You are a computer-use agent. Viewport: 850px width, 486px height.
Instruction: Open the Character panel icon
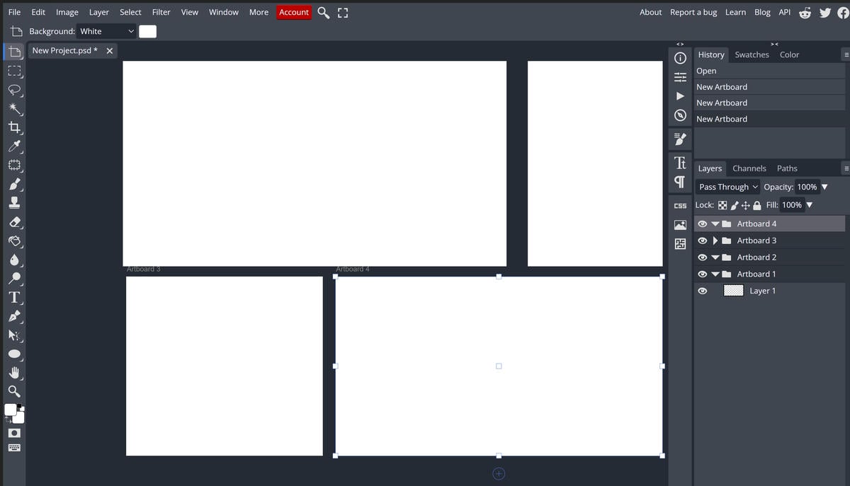click(680, 163)
